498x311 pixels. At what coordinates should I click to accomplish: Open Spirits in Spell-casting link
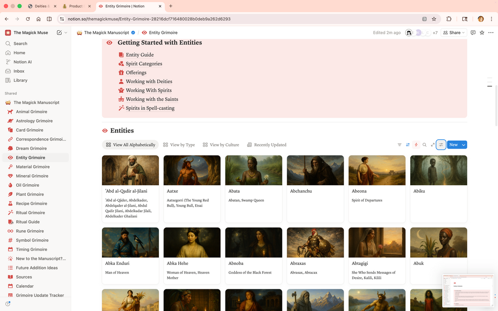[150, 108]
